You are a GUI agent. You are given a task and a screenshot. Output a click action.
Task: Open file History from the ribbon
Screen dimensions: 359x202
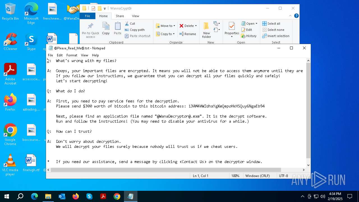click(249, 36)
